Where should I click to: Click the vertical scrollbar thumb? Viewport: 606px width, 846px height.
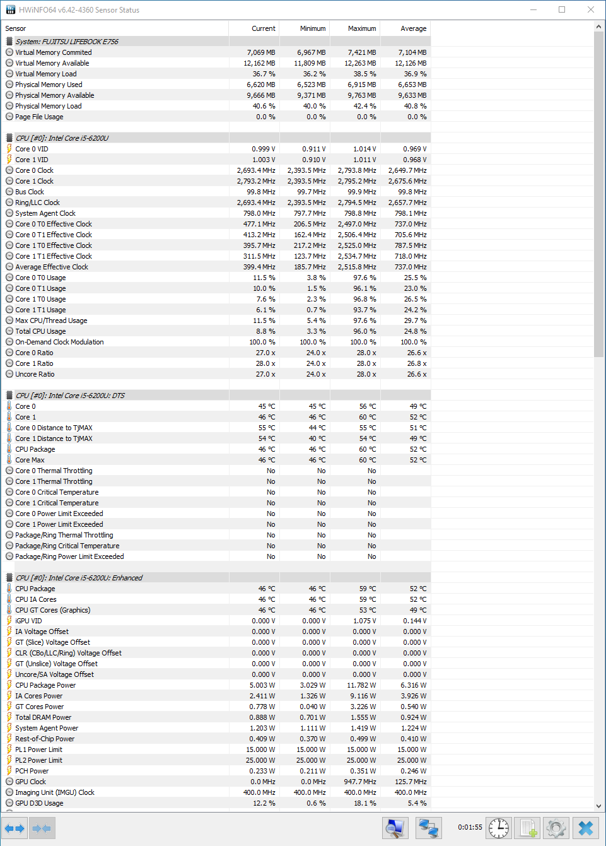click(x=599, y=194)
